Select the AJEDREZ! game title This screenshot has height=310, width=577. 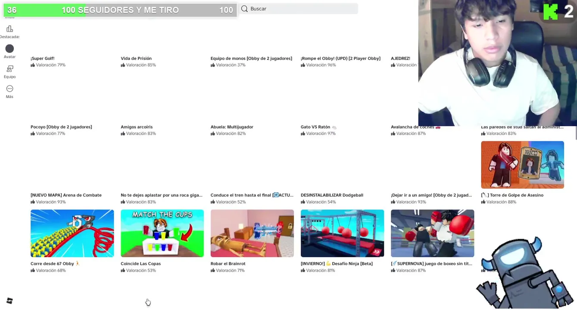pos(400,59)
